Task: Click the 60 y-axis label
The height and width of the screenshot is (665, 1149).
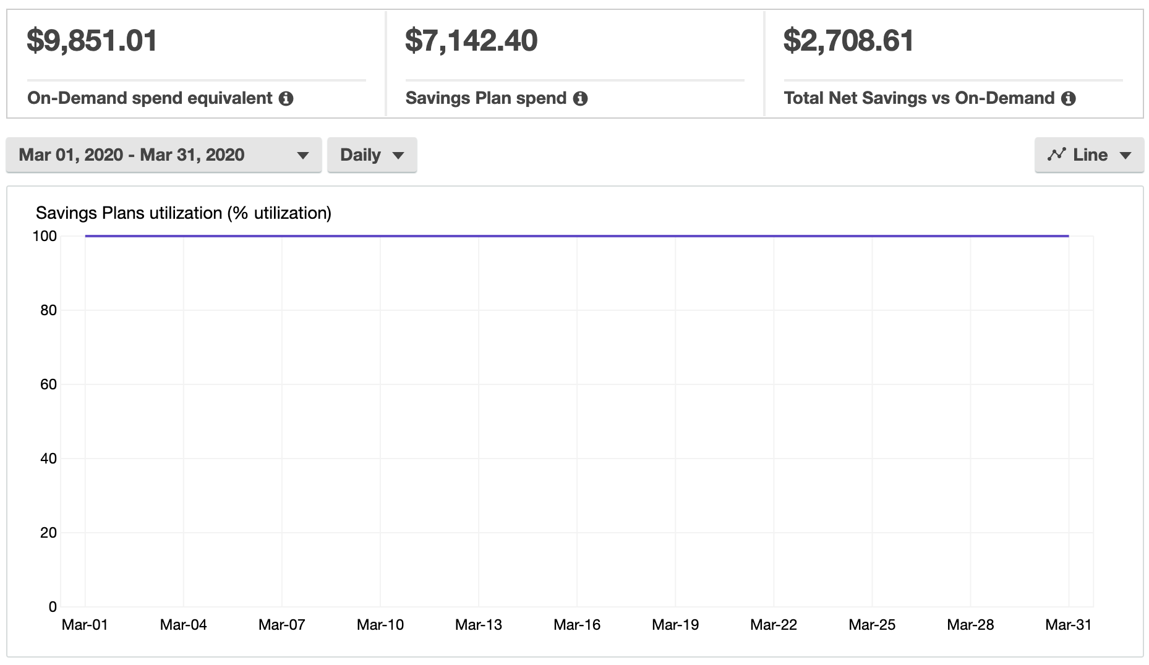Action: (x=48, y=384)
